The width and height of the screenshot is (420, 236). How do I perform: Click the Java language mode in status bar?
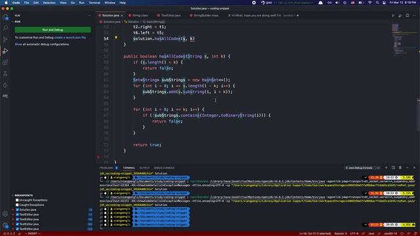click(371, 233)
